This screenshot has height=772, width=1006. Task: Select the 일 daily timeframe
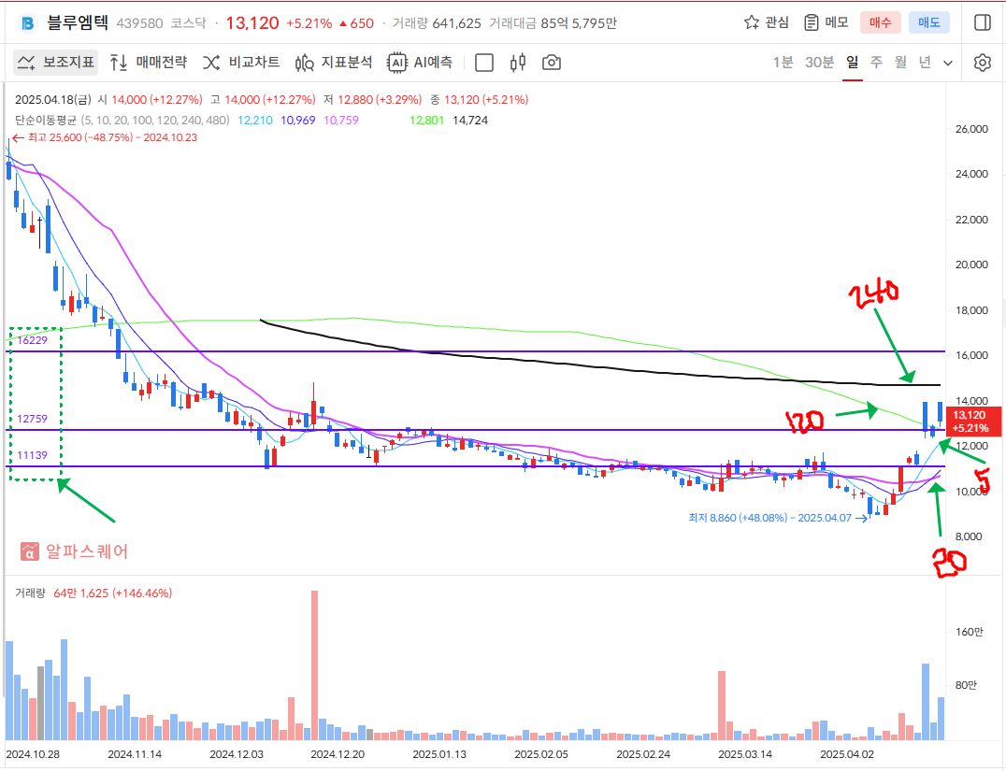point(852,63)
